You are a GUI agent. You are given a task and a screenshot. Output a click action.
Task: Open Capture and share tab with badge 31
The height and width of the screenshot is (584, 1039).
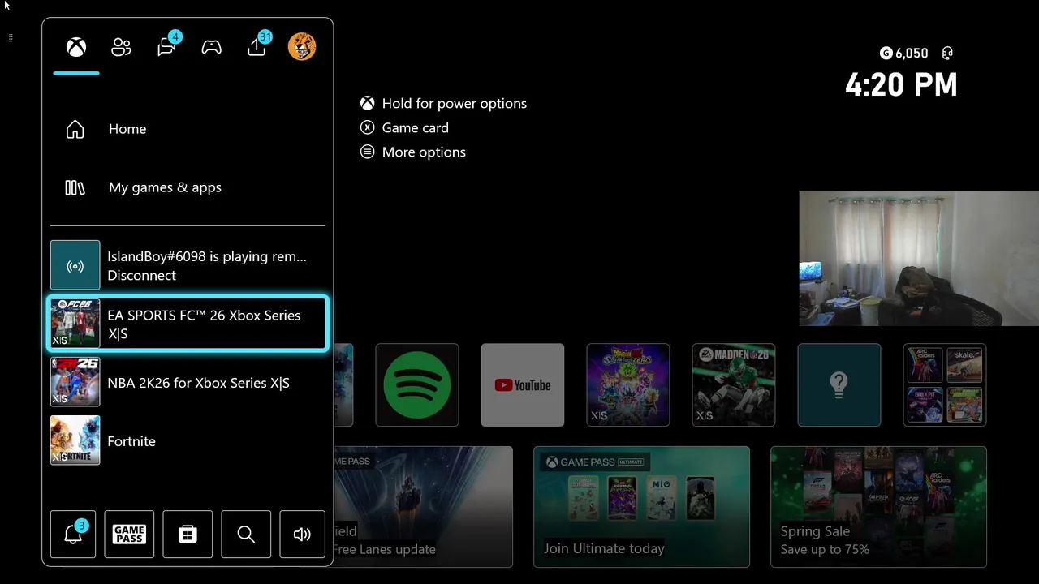(x=258, y=45)
